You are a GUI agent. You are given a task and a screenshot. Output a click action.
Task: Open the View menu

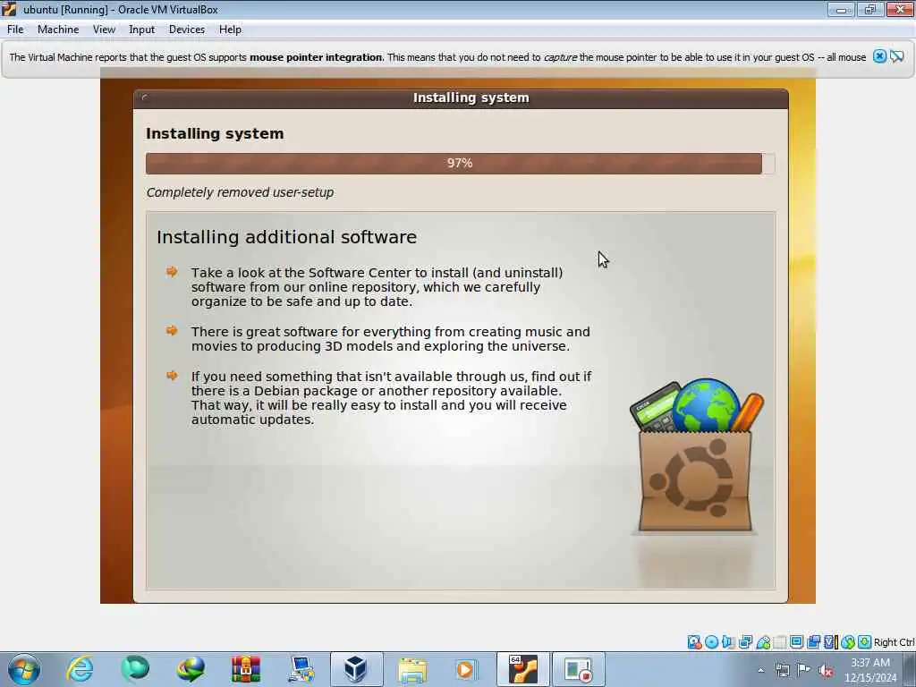click(x=104, y=30)
